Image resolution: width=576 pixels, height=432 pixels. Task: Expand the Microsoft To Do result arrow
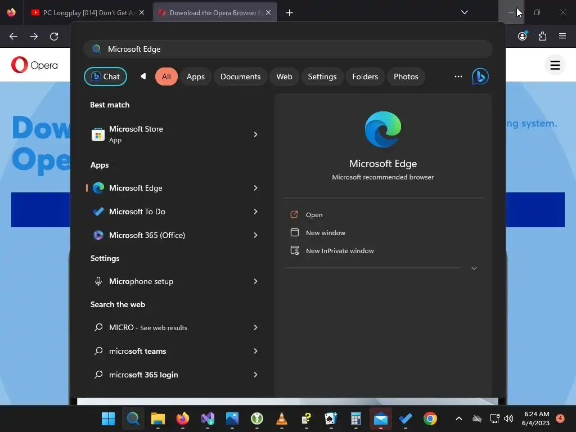[x=256, y=211]
